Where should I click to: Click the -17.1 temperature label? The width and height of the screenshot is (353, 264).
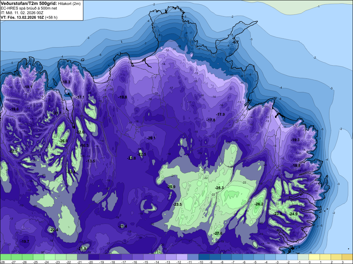[x=80, y=97]
